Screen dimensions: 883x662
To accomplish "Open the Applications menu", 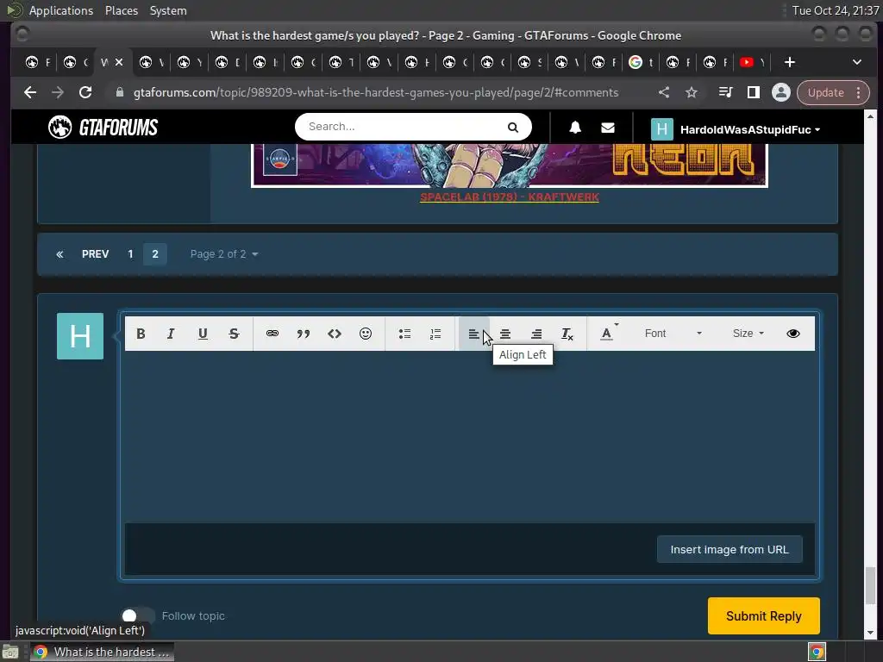I will pos(61,10).
